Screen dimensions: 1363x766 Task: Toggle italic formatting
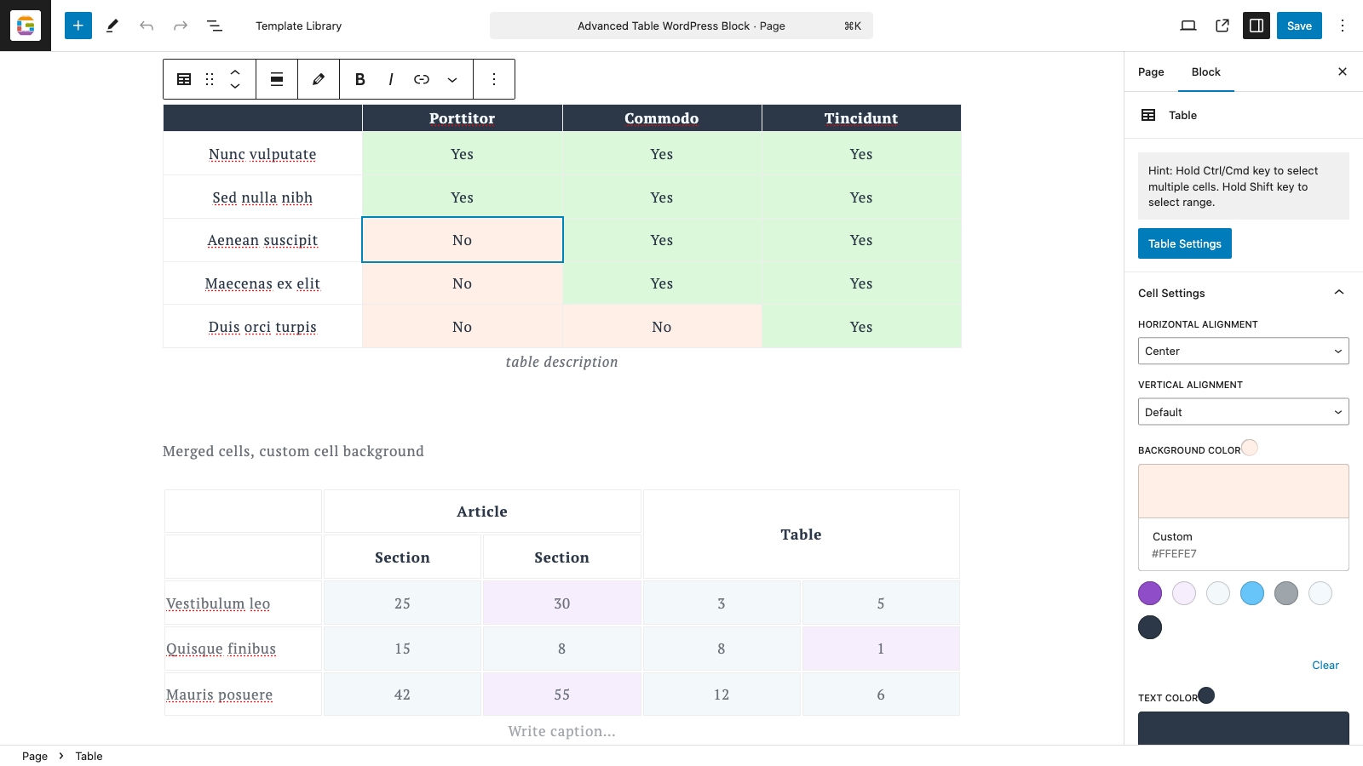391,79
